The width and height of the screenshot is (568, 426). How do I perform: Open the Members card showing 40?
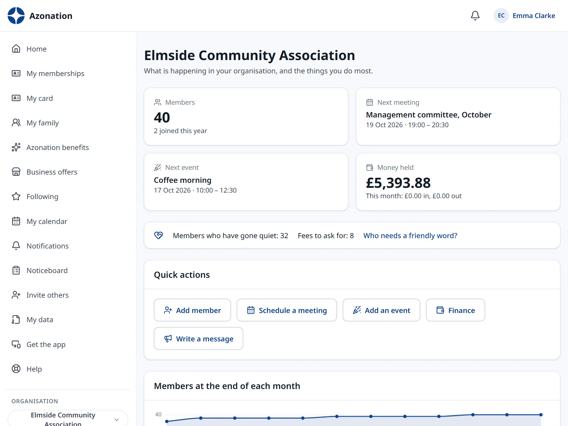click(246, 117)
